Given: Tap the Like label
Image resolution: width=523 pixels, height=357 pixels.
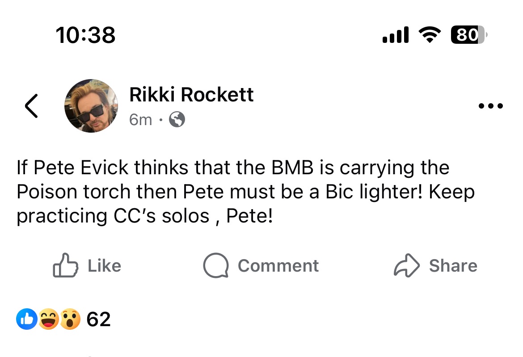Looking at the screenshot, I should [104, 266].
